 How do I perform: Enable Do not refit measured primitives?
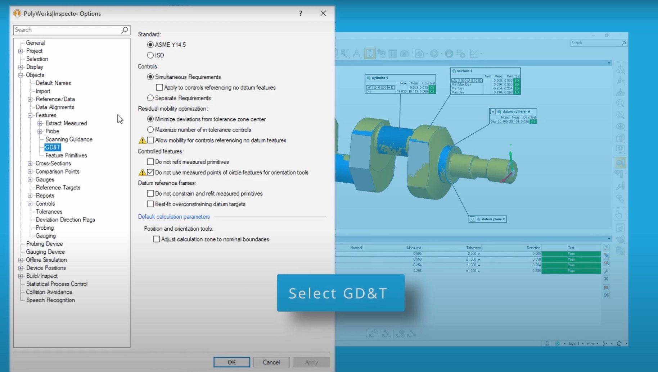(x=150, y=162)
